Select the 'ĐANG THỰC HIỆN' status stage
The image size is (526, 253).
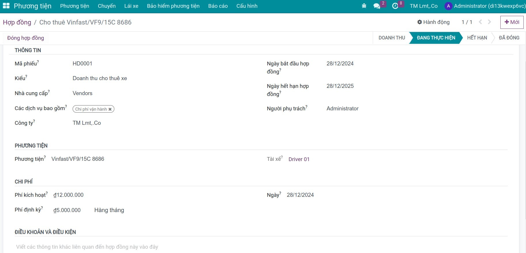[x=436, y=38]
